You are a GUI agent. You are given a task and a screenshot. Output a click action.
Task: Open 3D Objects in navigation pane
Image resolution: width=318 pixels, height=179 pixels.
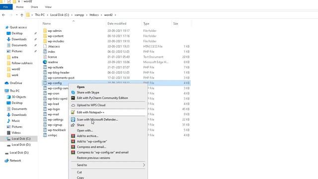click(x=19, y=97)
